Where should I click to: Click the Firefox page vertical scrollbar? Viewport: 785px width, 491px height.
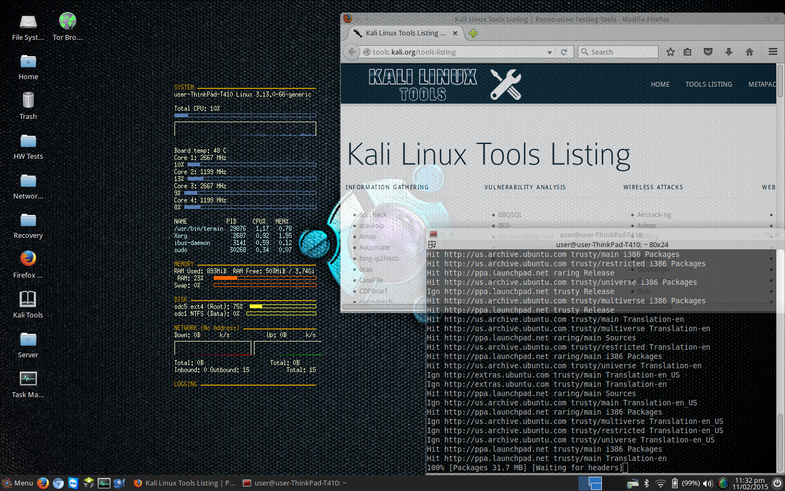click(x=780, y=82)
